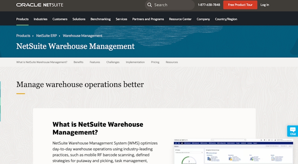Click the Manage warehouse operations better heading

tap(80, 84)
